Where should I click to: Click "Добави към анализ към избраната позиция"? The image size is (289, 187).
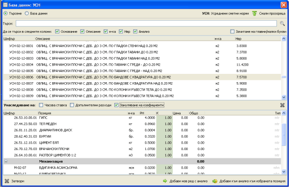252,181
